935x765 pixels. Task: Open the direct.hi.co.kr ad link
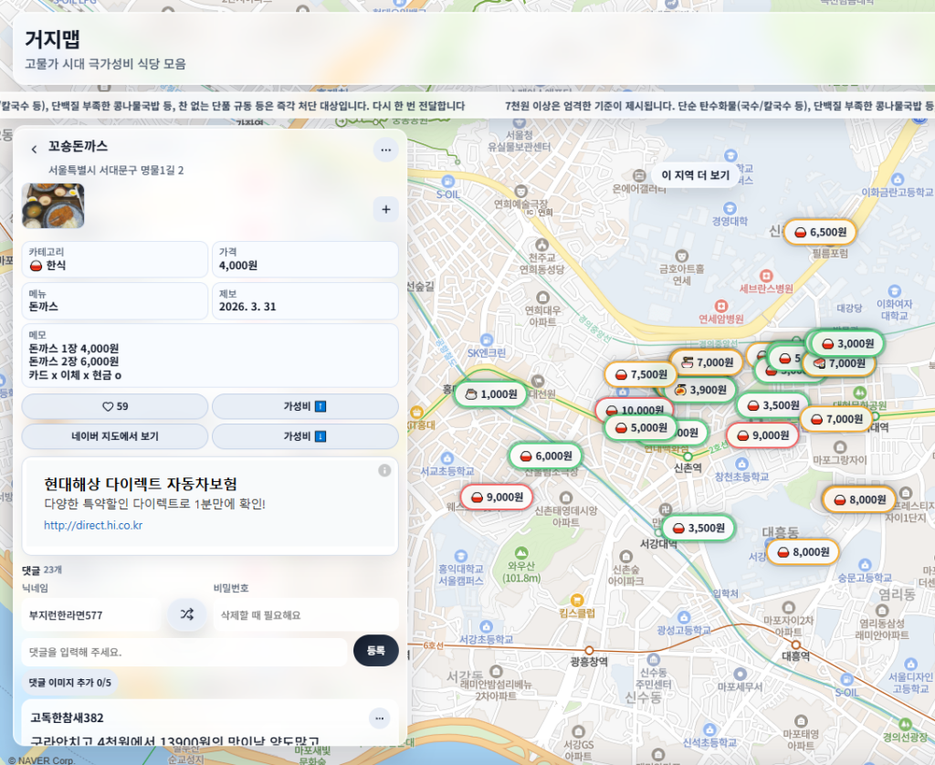93,525
